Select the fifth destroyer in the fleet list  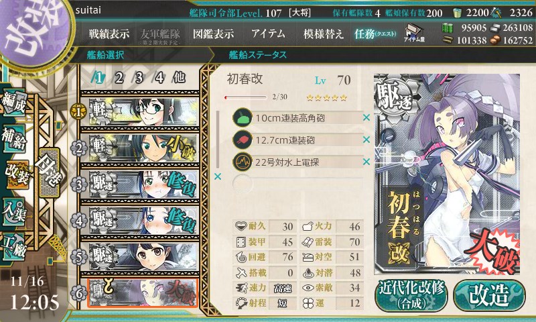point(140,257)
